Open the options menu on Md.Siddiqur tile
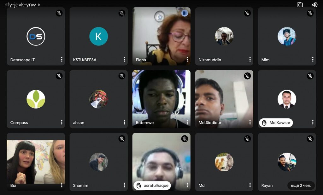The height and width of the screenshot is (195, 323). click(250, 122)
